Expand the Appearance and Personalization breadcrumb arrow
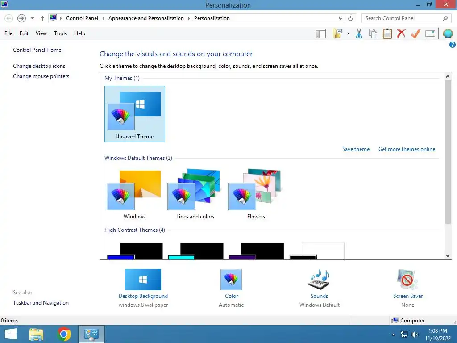 click(x=189, y=18)
